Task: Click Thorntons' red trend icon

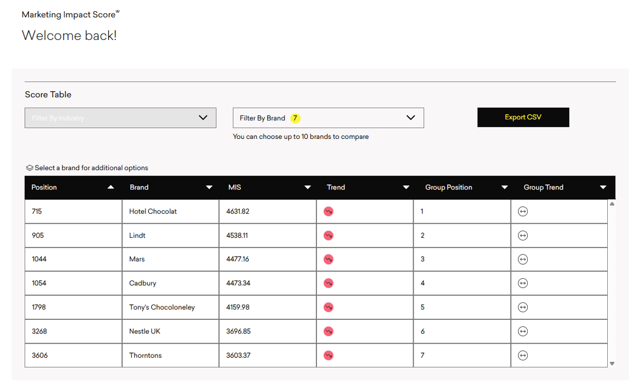Action: [328, 356]
